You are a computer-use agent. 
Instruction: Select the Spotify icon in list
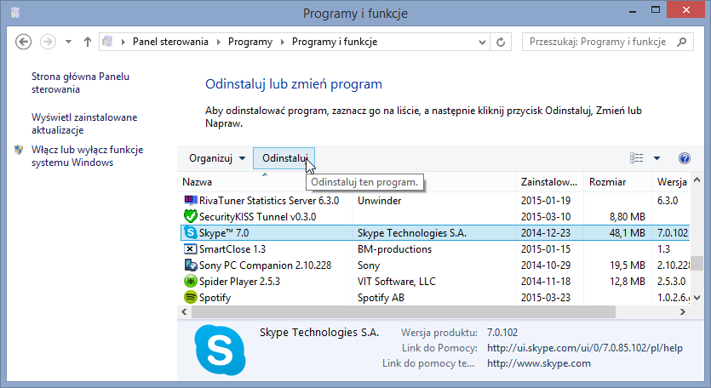tap(191, 297)
